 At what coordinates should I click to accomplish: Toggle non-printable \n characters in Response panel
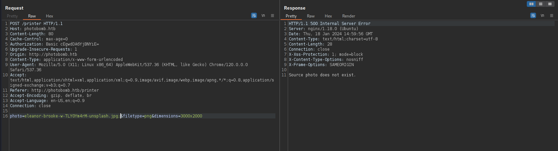click(x=542, y=15)
